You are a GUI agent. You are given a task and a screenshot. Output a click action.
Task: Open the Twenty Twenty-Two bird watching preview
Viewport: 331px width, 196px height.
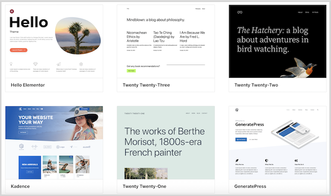[278, 41]
